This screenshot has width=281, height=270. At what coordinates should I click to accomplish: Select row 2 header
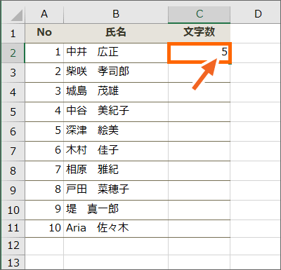(x=13, y=53)
